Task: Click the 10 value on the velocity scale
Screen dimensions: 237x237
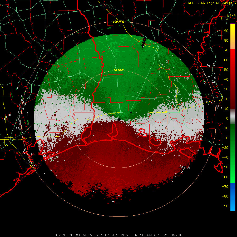Action: coord(226,109)
